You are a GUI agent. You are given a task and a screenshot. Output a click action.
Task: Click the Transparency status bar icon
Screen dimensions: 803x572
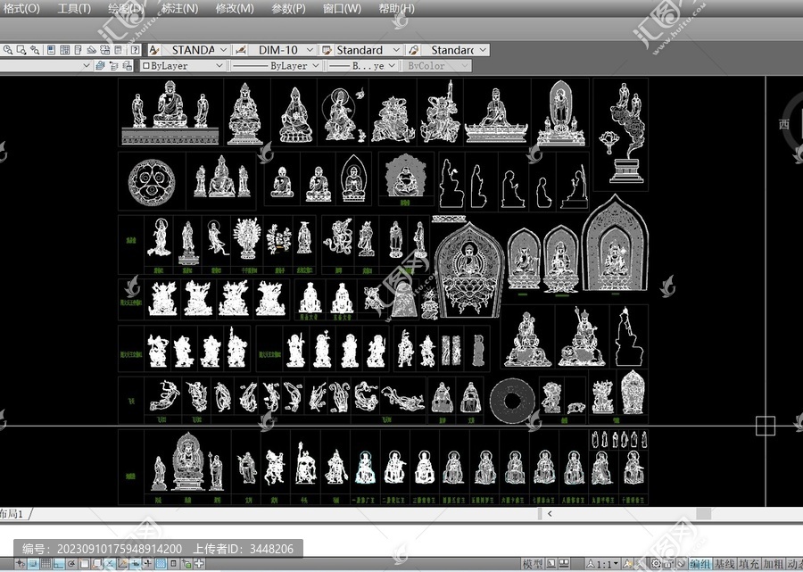161,564
